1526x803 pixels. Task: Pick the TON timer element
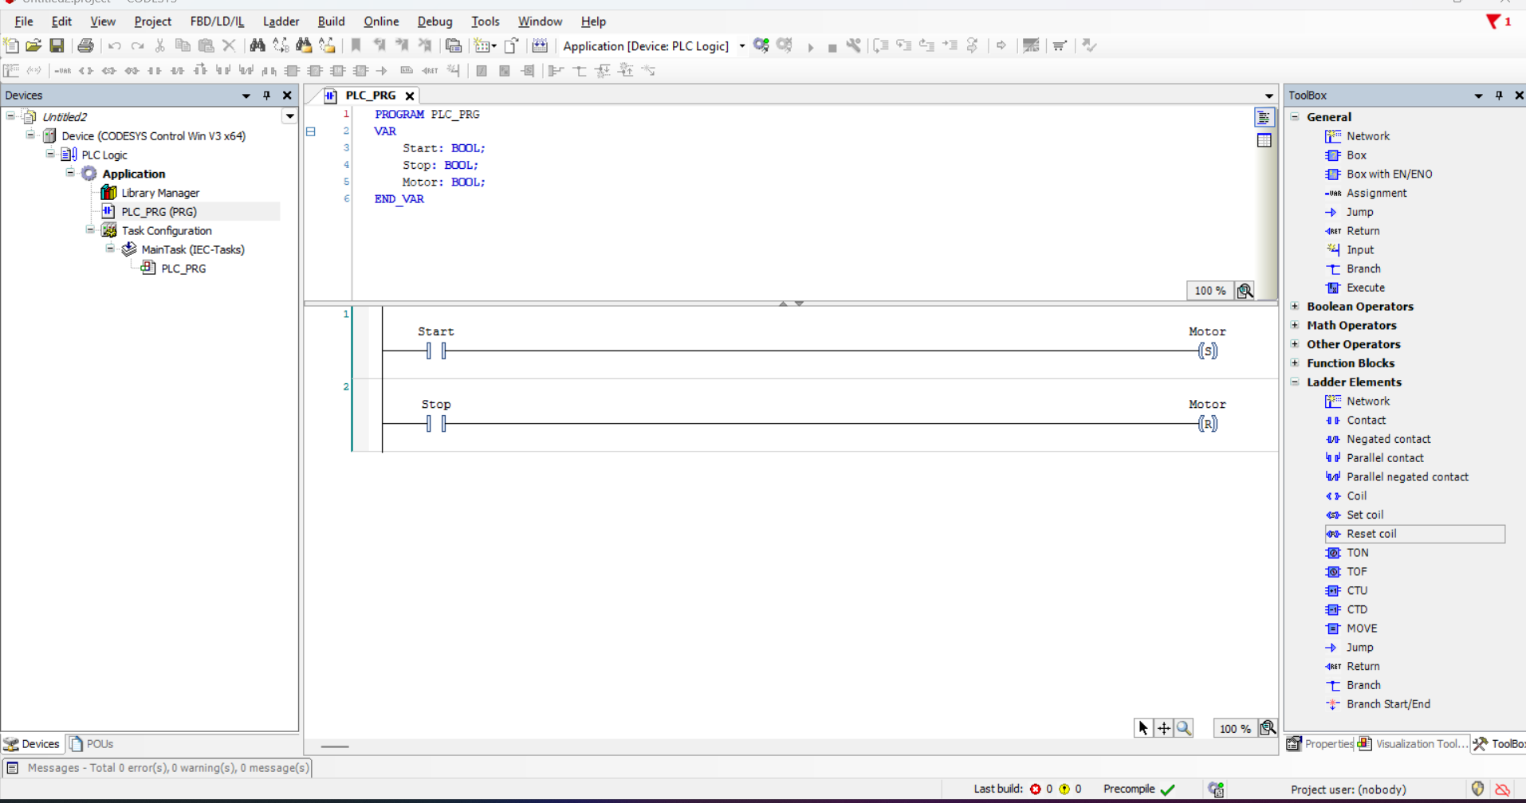click(x=1357, y=553)
